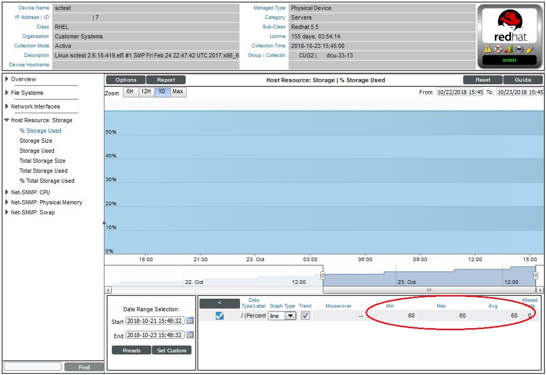This screenshot has height=375, width=546.
Task: Click the yellow warning events icon
Action: coord(487,49)
